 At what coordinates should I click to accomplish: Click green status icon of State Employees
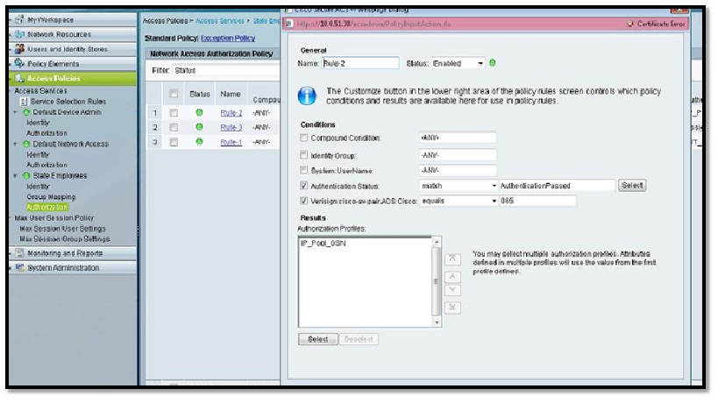pyautogui.click(x=26, y=175)
